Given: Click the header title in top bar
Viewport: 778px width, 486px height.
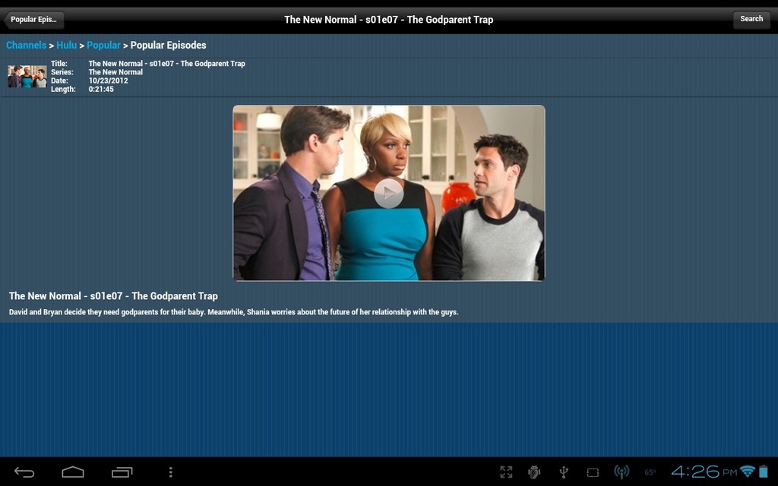Looking at the screenshot, I should pyautogui.click(x=388, y=20).
